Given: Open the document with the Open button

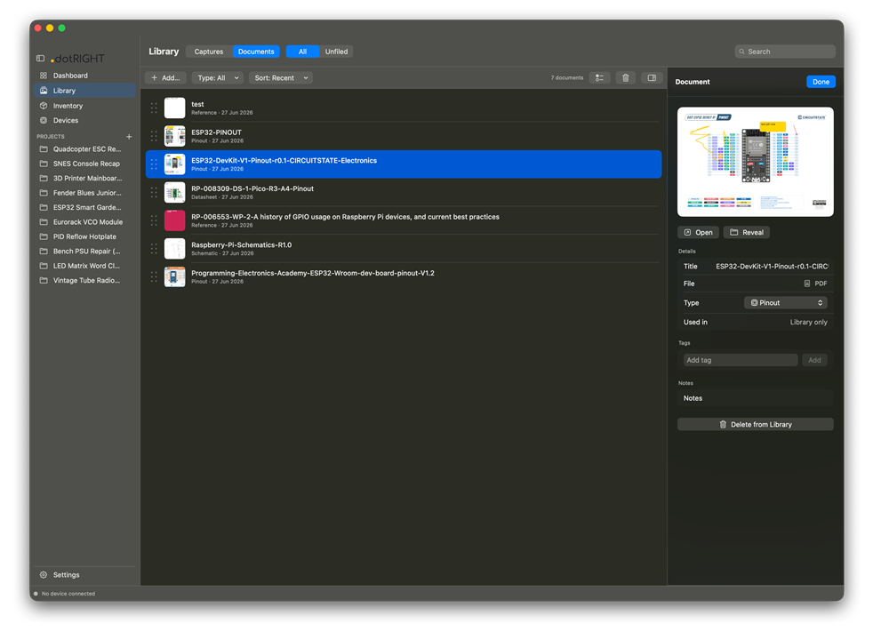Looking at the screenshot, I should coord(698,233).
